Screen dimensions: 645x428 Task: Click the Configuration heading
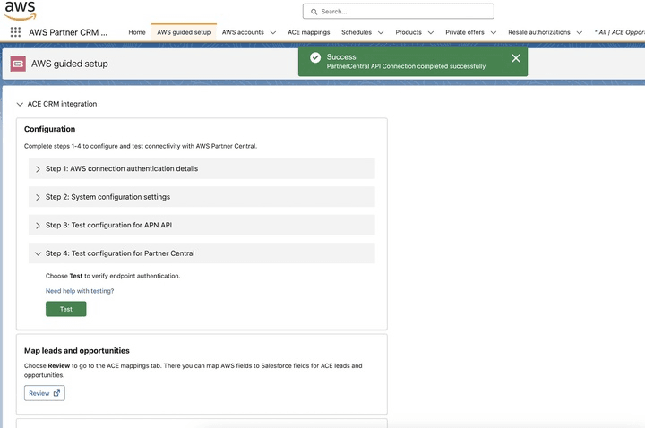point(50,129)
